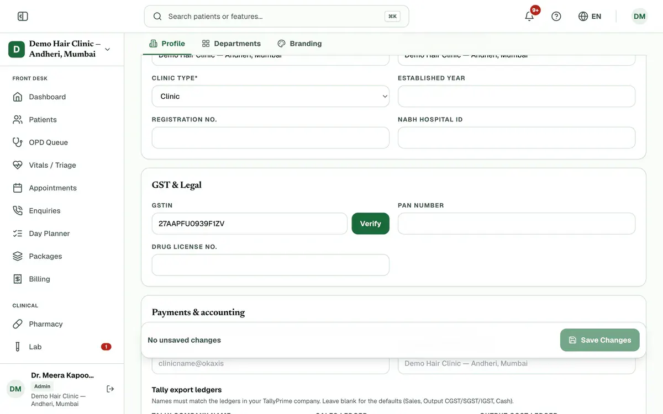The width and height of the screenshot is (663, 414).
Task: Open Vitals / Triage page
Action: [62, 165]
